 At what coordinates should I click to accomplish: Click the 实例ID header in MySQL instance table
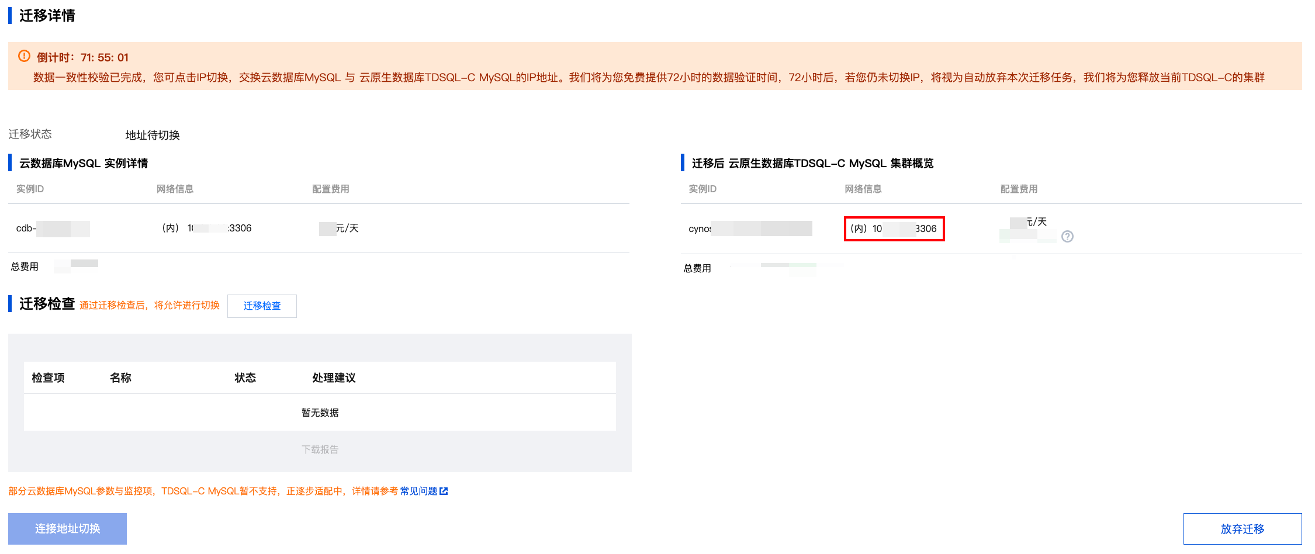click(30, 189)
